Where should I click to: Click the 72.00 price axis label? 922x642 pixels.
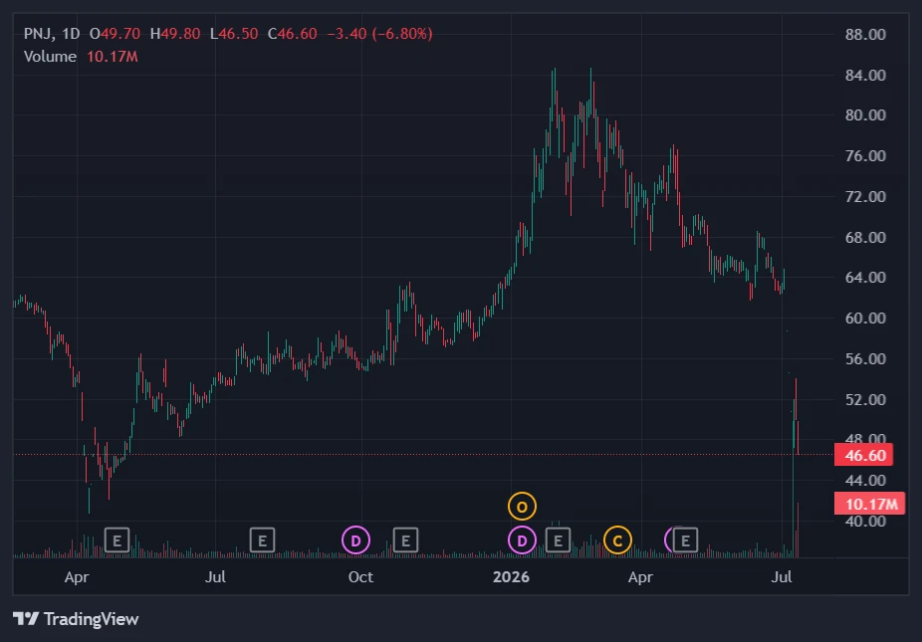865,196
